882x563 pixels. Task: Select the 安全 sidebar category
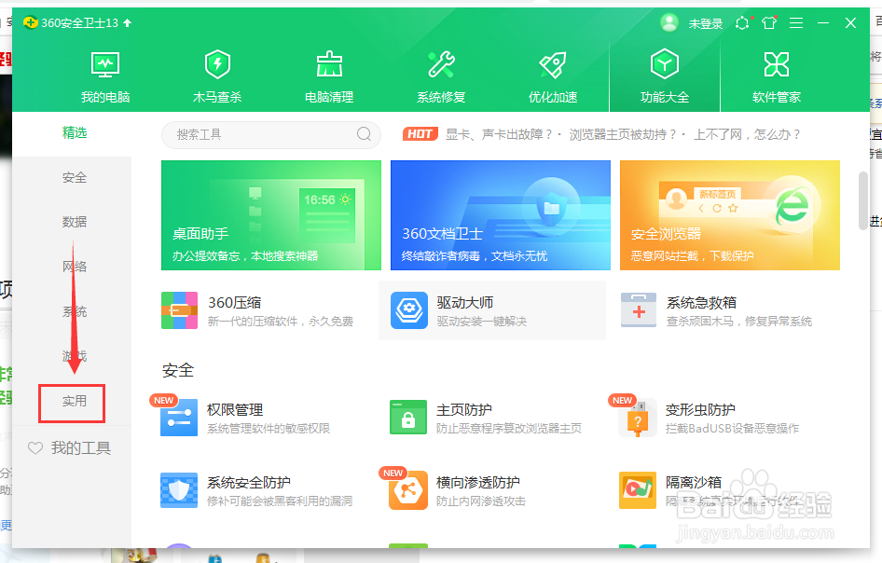[75, 178]
